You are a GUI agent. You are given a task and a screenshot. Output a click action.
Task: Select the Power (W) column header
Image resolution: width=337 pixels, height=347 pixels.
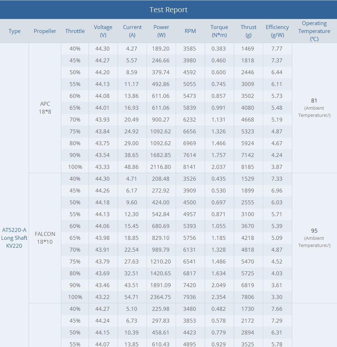coord(161,31)
